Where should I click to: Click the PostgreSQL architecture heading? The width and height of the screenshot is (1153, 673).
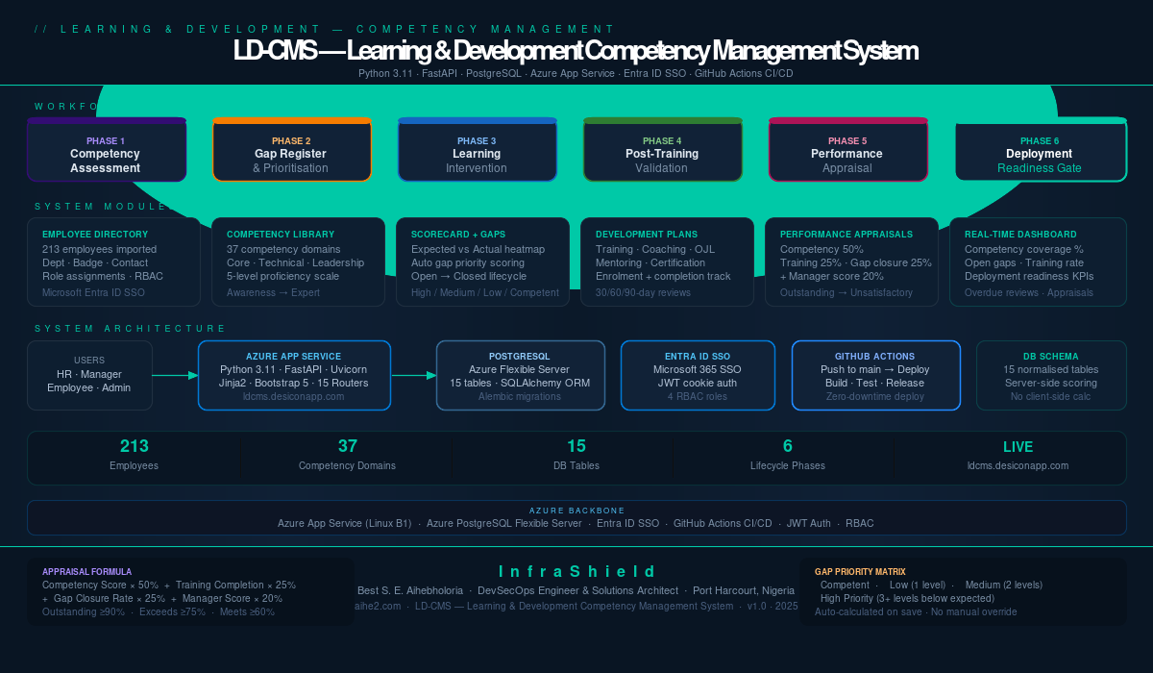pyautogui.click(x=521, y=356)
